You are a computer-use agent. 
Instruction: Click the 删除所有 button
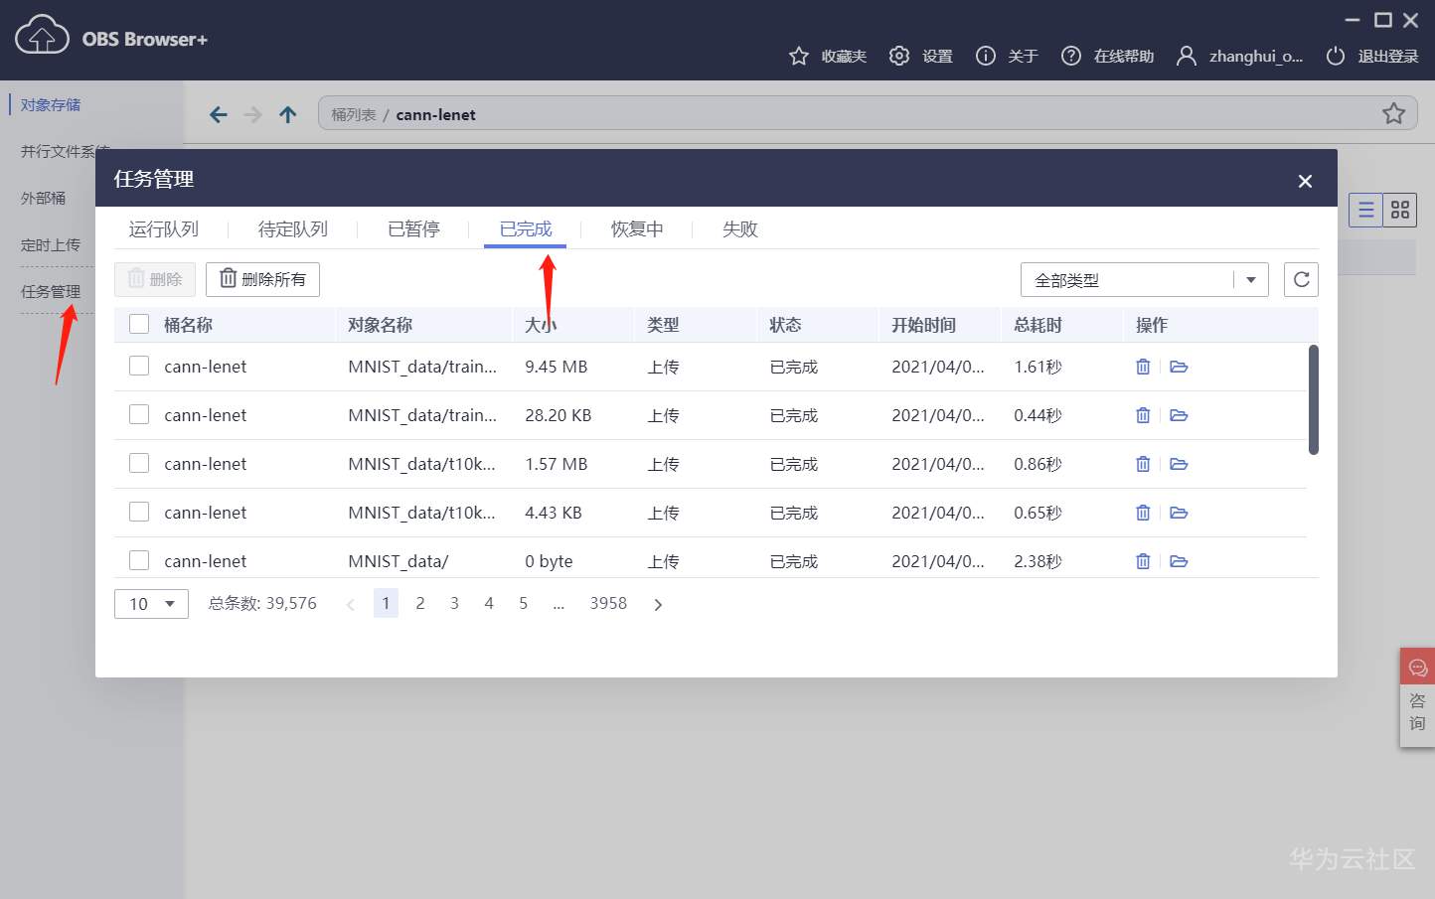[262, 279]
